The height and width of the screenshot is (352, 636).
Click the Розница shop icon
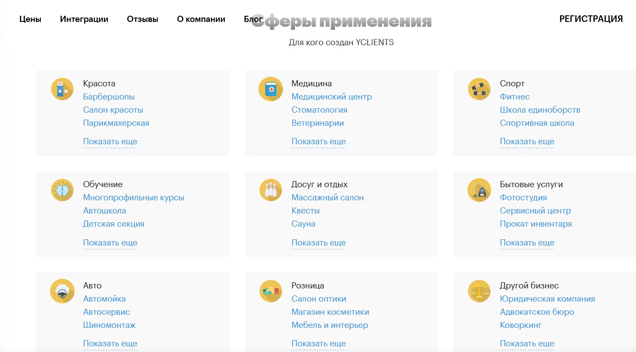(x=271, y=292)
